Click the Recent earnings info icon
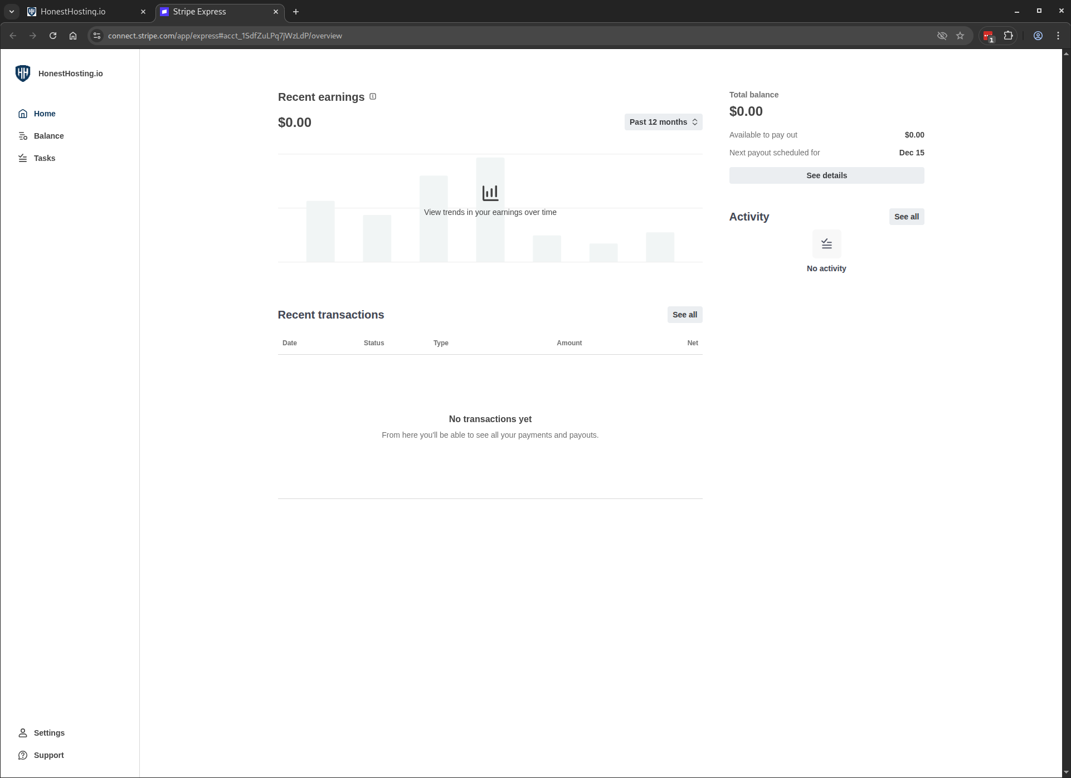The height and width of the screenshot is (778, 1071). [x=373, y=97]
